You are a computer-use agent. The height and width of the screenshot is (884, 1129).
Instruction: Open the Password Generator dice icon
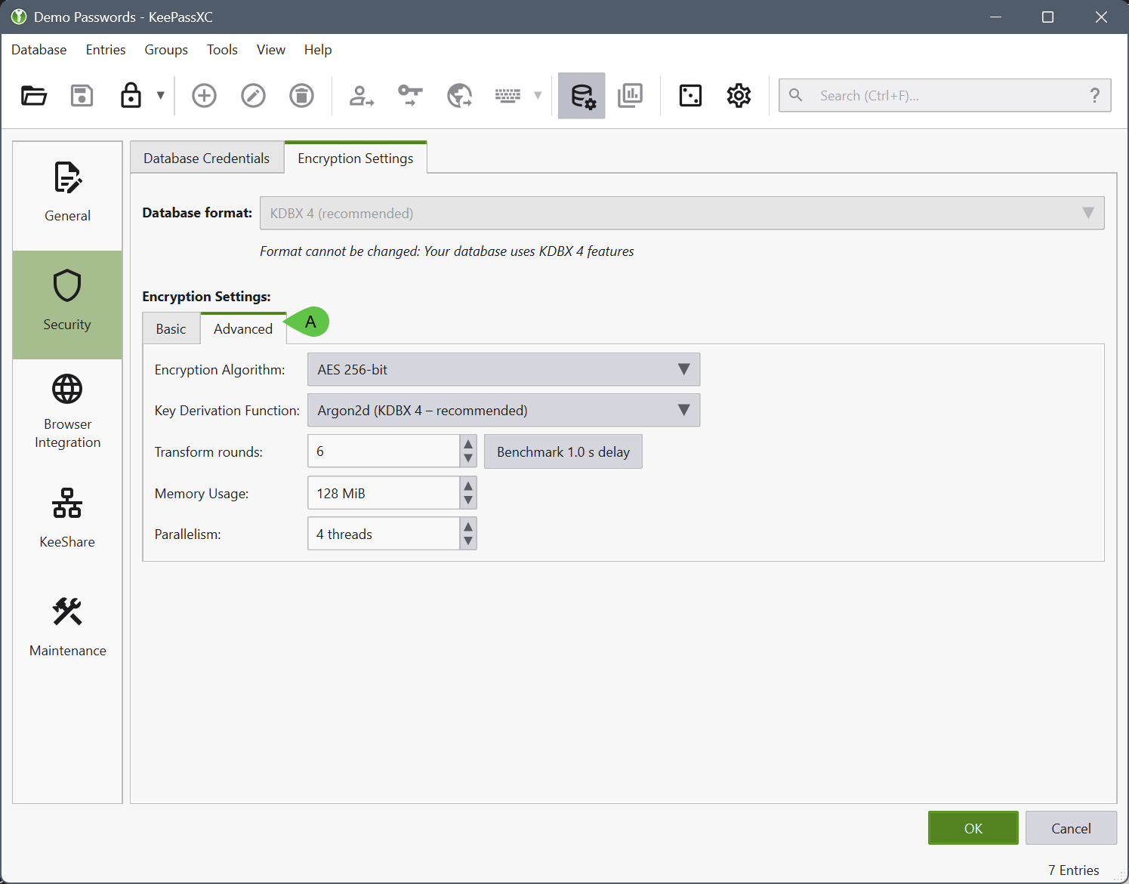(x=690, y=96)
